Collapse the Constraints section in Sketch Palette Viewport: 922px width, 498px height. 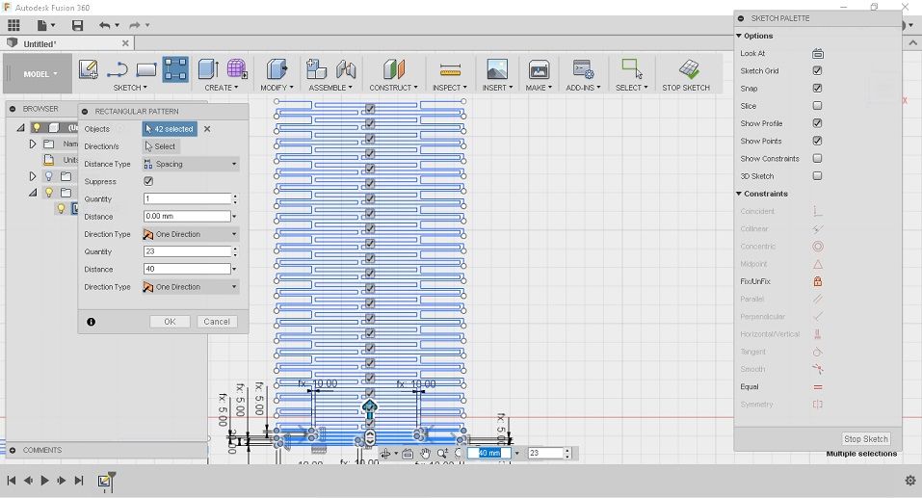739,194
